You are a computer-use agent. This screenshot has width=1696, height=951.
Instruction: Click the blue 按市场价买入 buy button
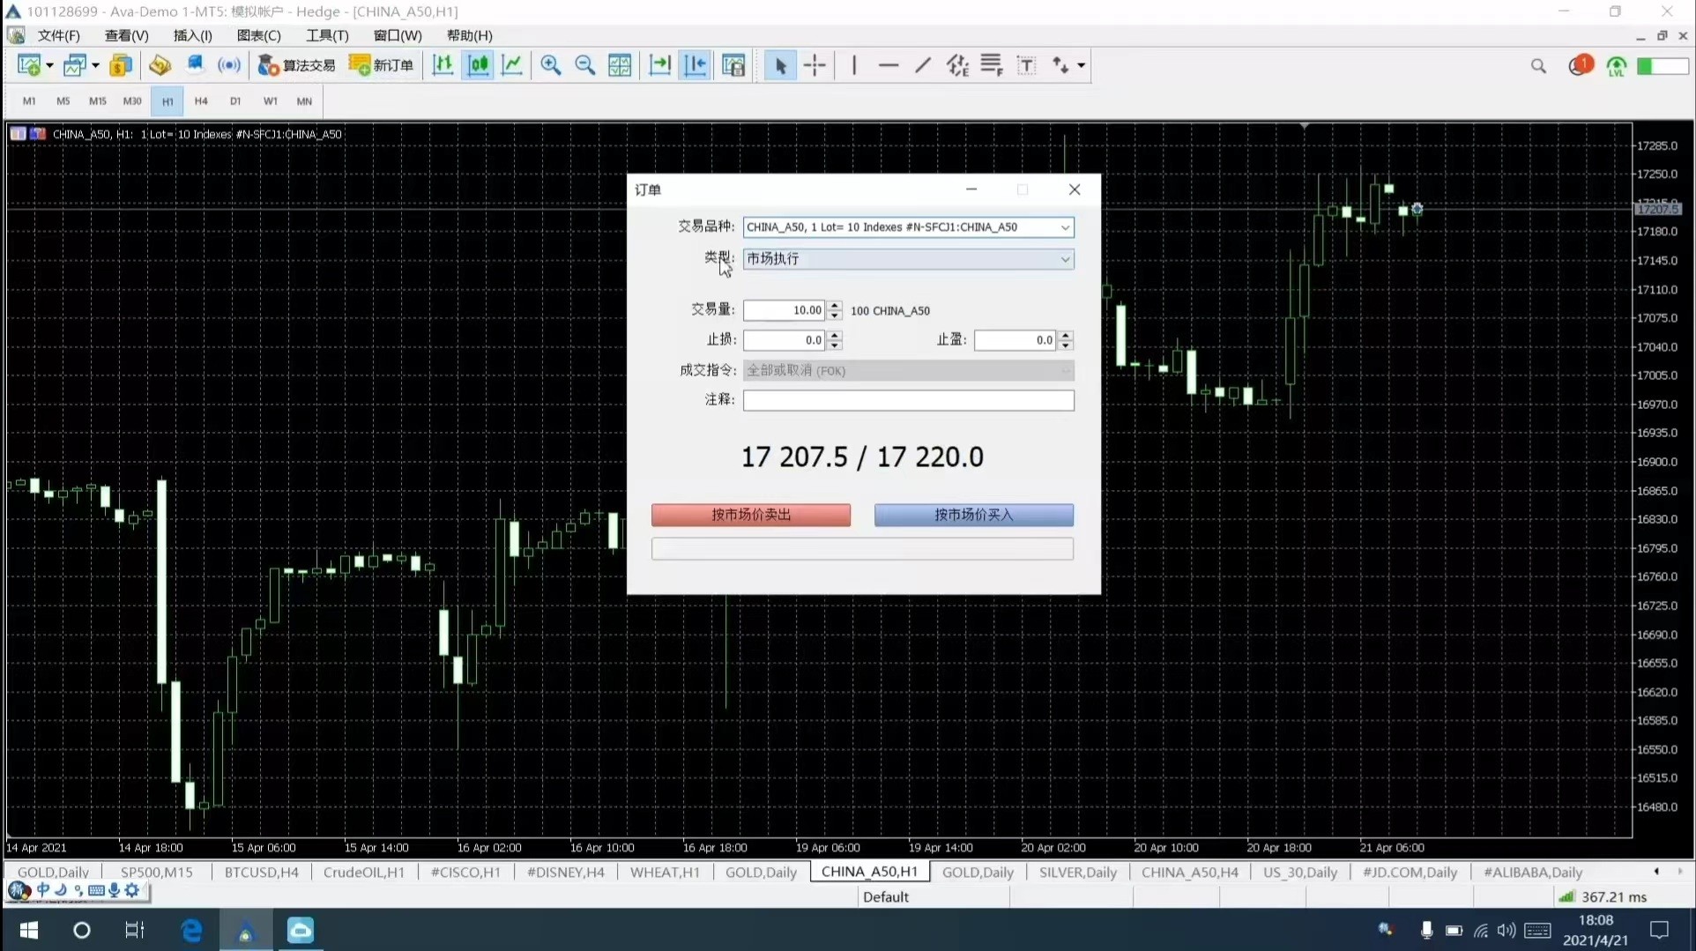pos(973,515)
